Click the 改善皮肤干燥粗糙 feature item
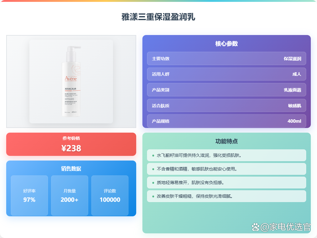The height and width of the screenshot is (238, 317). pos(226,196)
